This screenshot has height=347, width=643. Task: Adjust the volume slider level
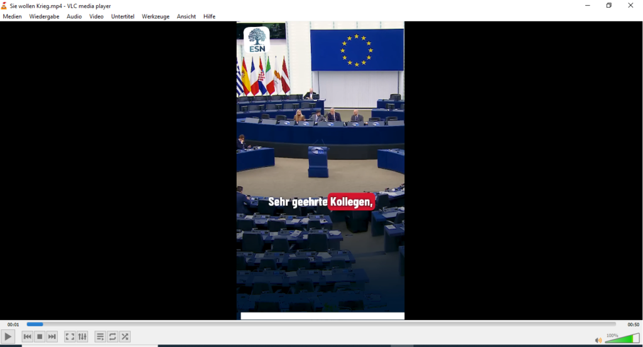click(622, 339)
